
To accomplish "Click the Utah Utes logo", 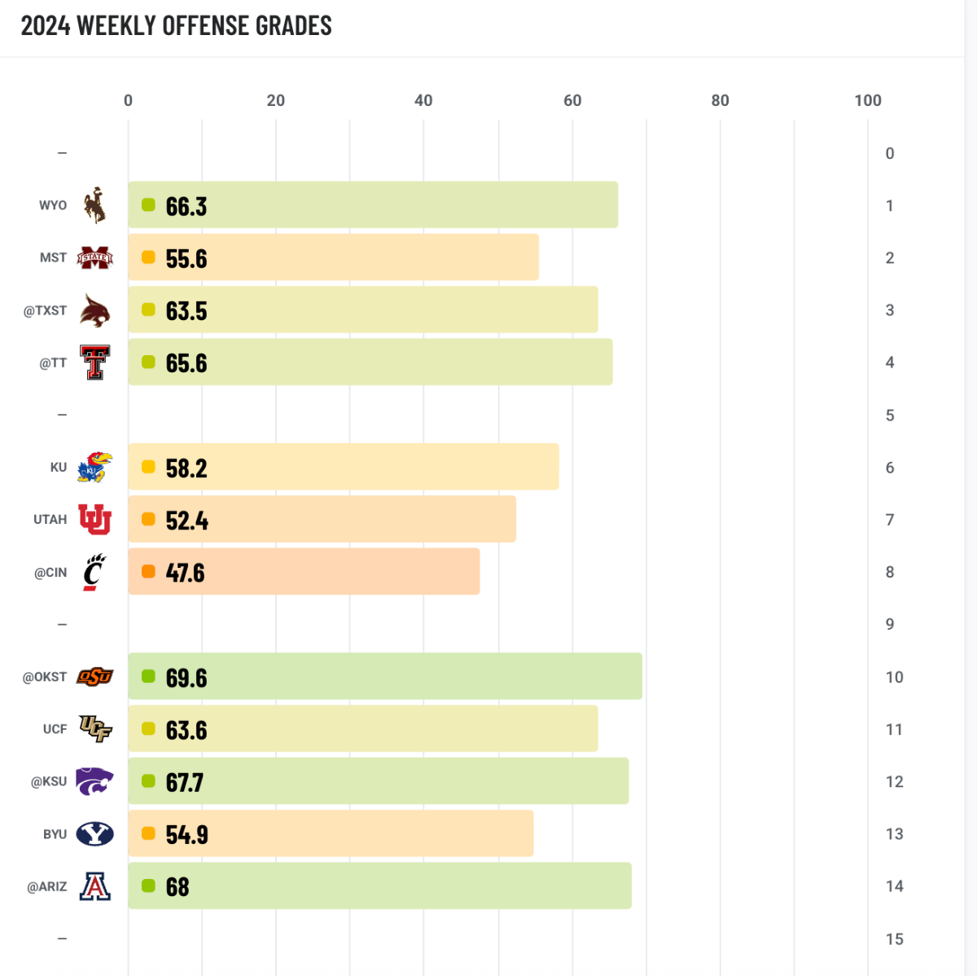I will (x=94, y=520).
